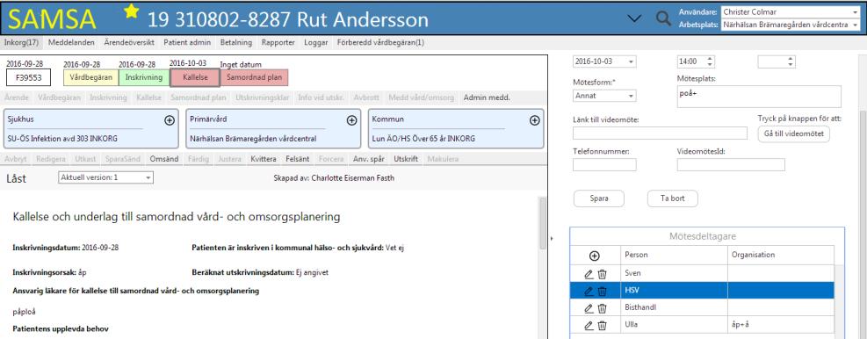Viewport: 867px width, 339px height.
Task: Click the empty duration stepper field
Action: pos(777,61)
